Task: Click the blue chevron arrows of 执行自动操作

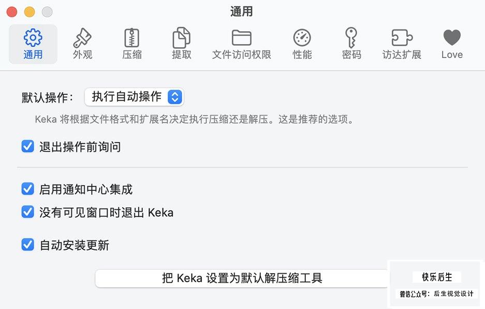Action: click(x=175, y=97)
